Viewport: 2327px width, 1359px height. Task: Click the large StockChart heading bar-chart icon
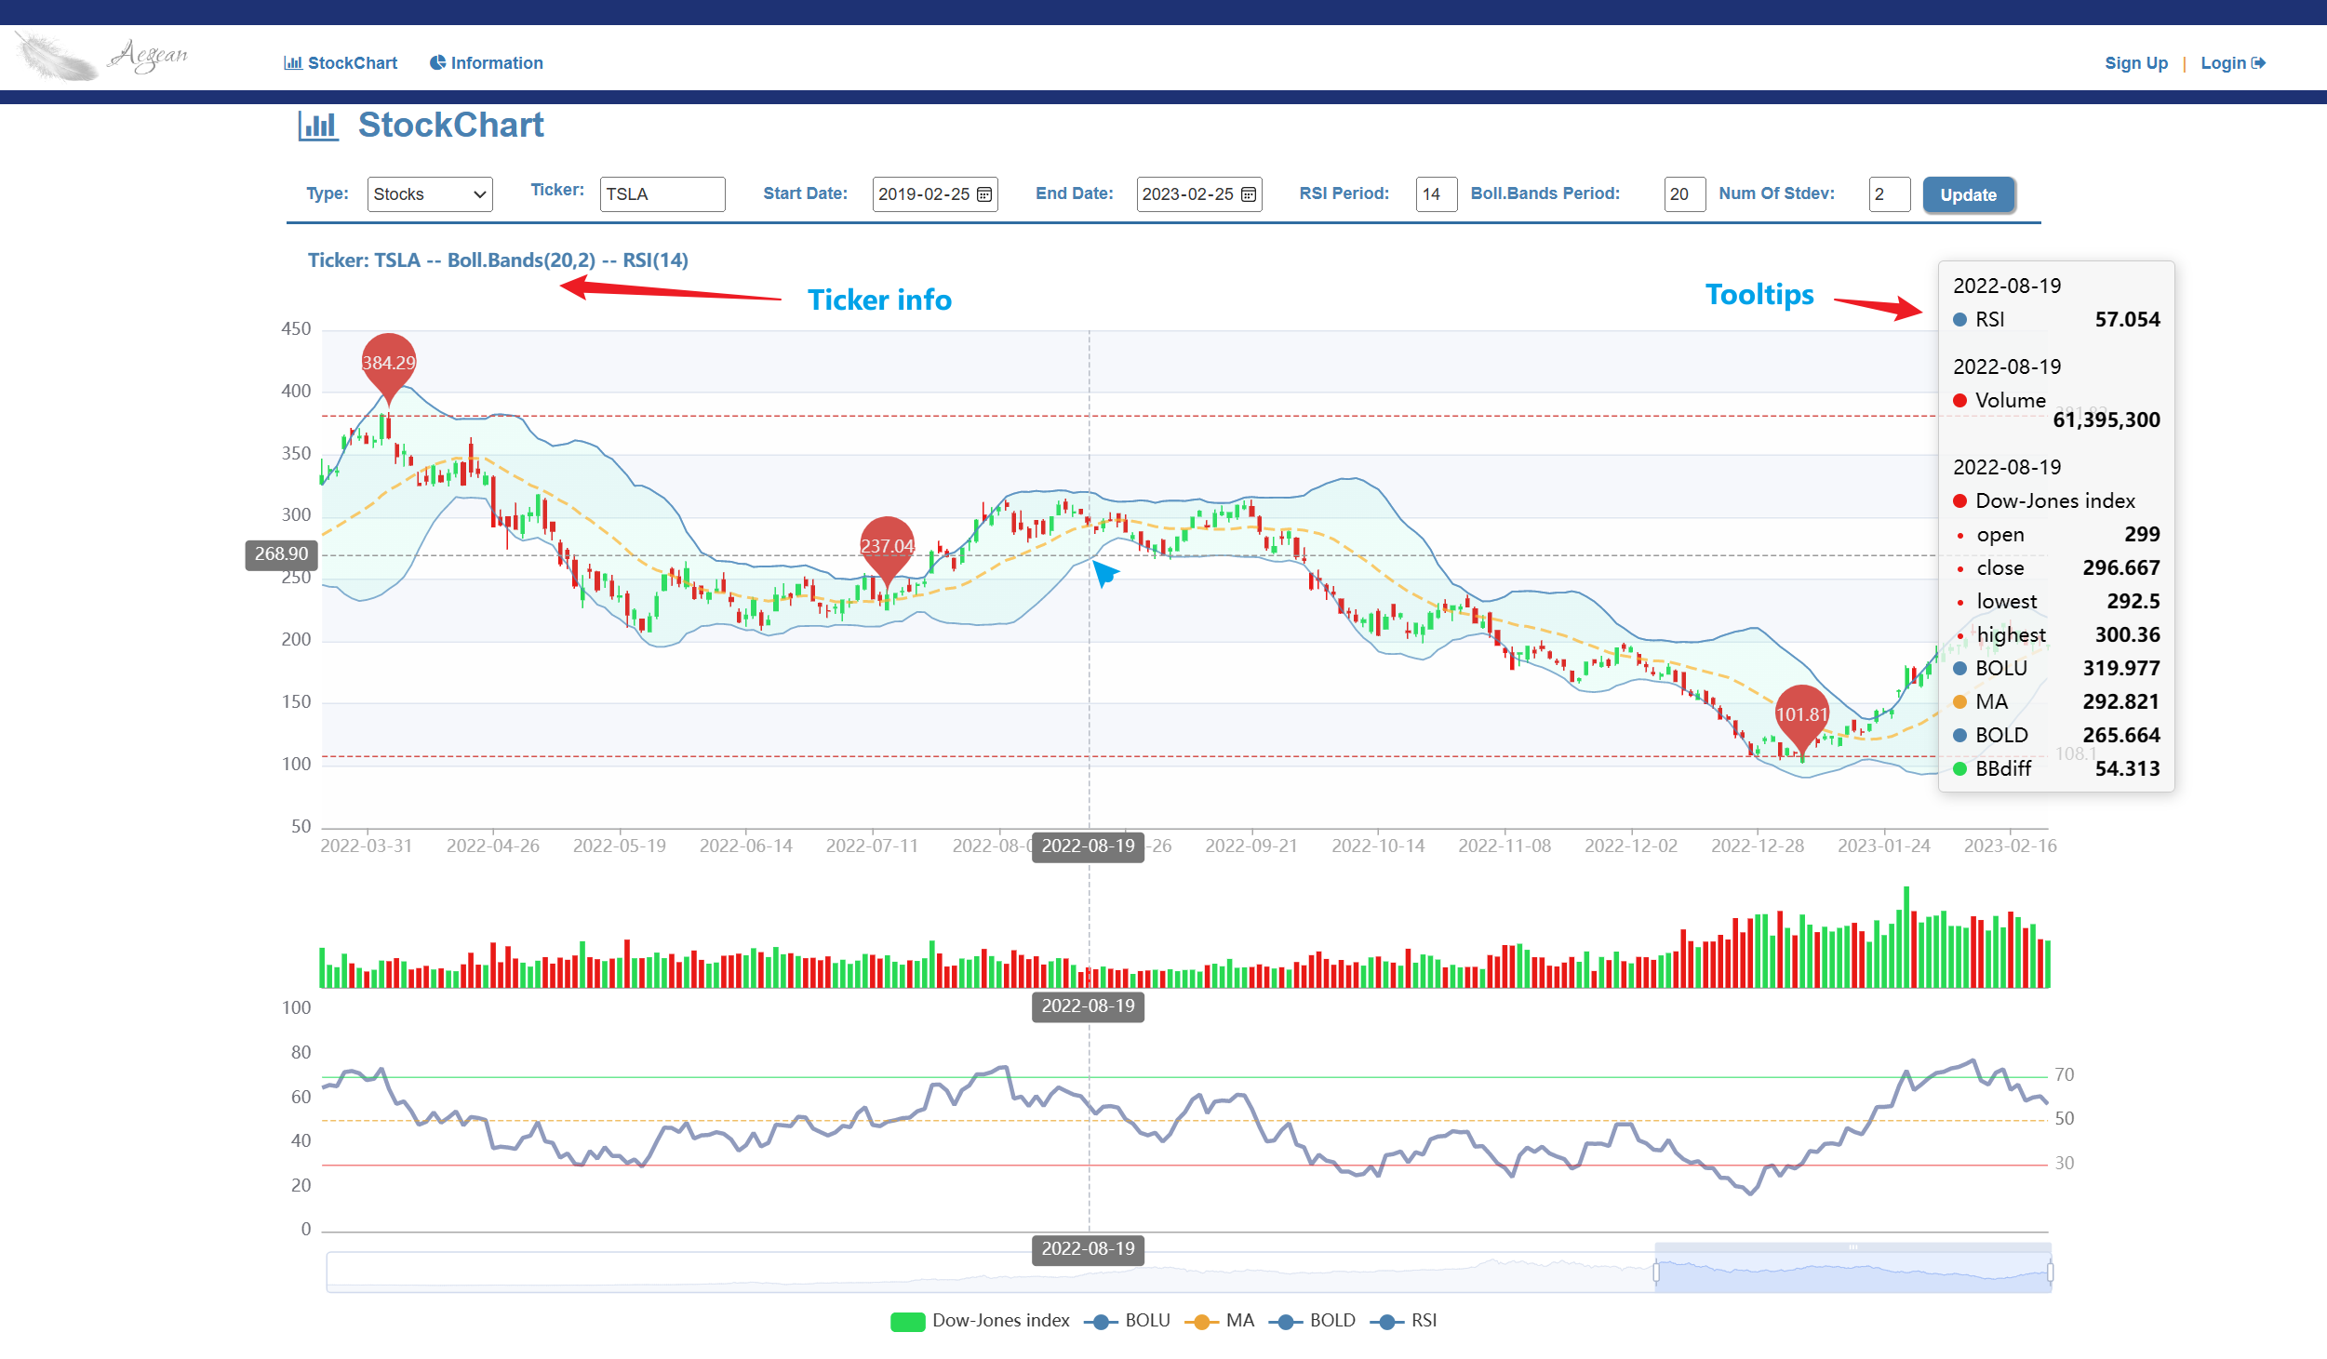coord(318,126)
